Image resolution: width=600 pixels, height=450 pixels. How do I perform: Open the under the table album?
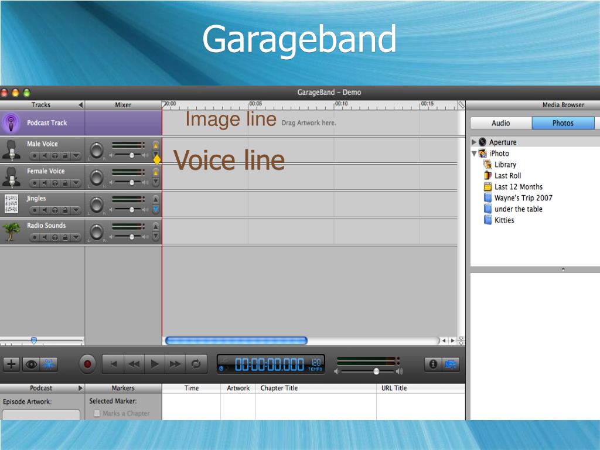pos(513,209)
